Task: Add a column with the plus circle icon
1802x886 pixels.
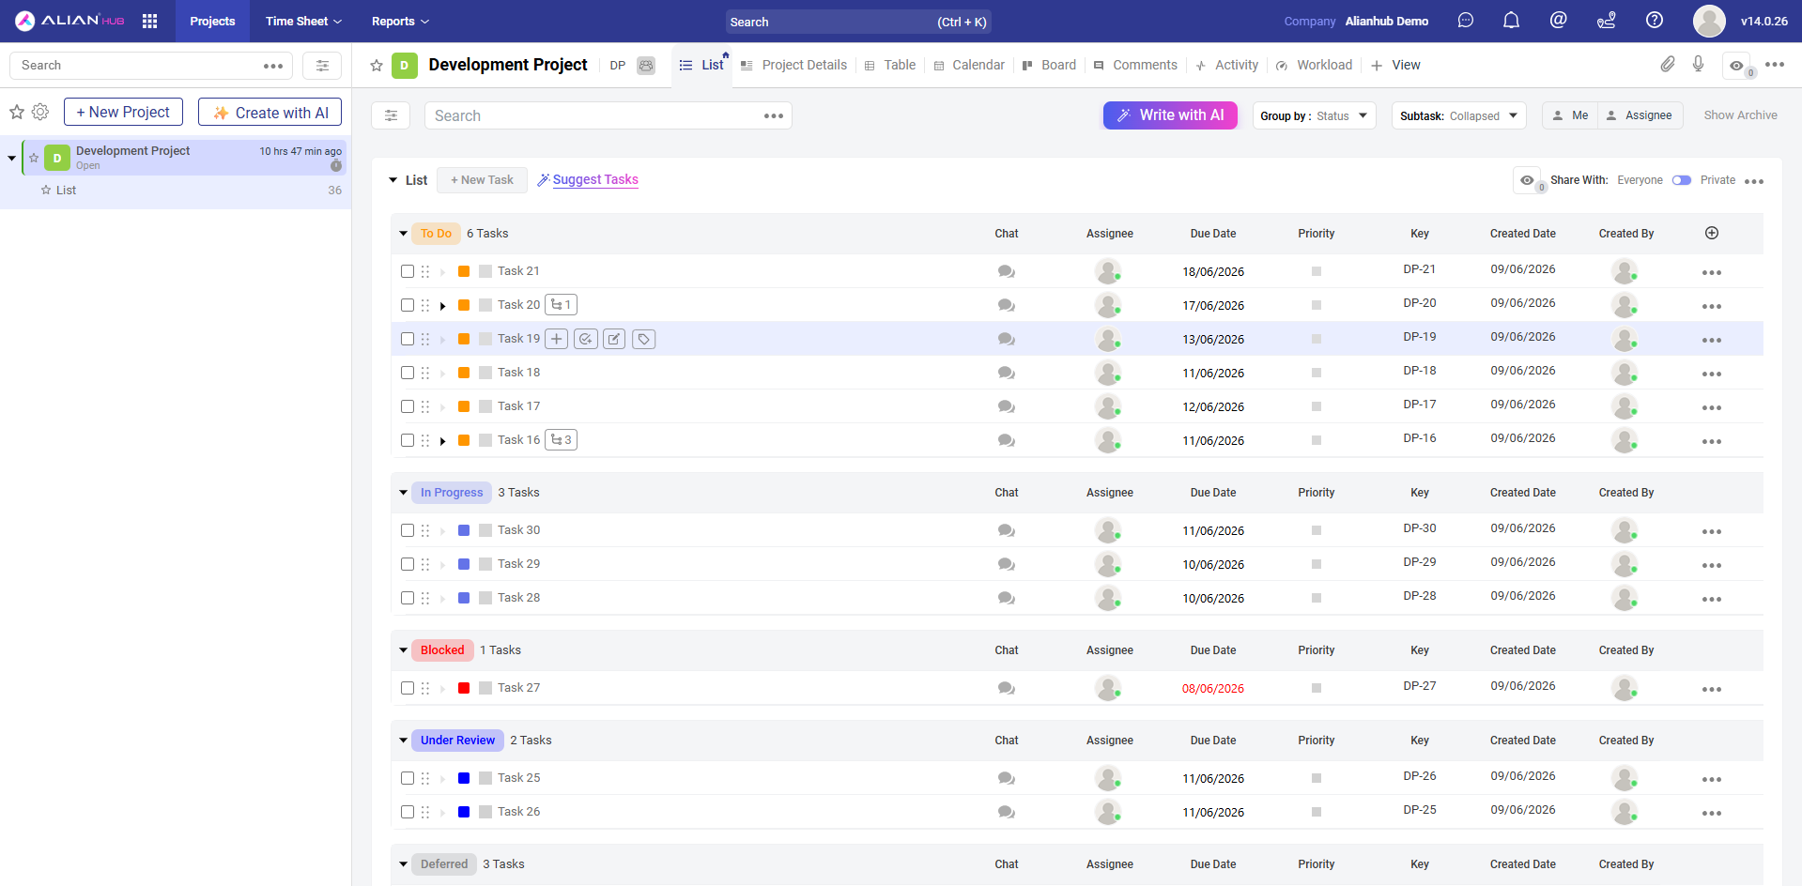Action: (1712, 233)
